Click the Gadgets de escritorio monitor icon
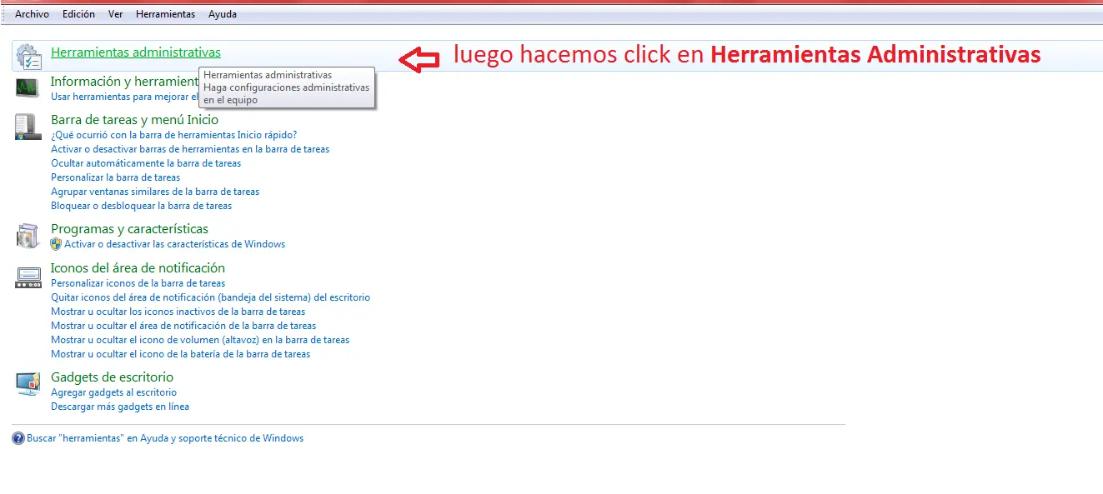Viewport: 1103px width, 494px height. (x=28, y=384)
